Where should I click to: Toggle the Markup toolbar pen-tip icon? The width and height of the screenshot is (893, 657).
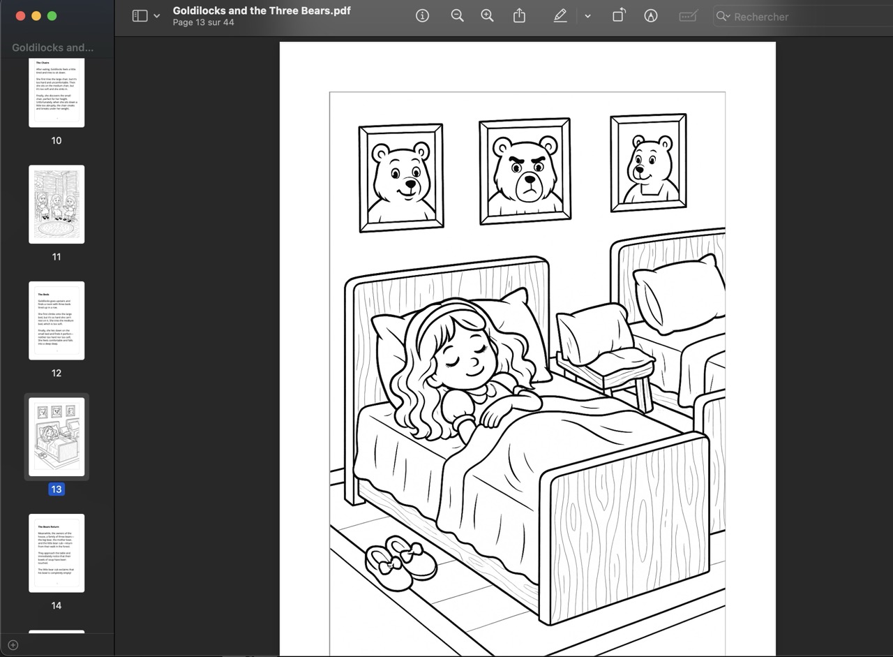[x=651, y=16]
